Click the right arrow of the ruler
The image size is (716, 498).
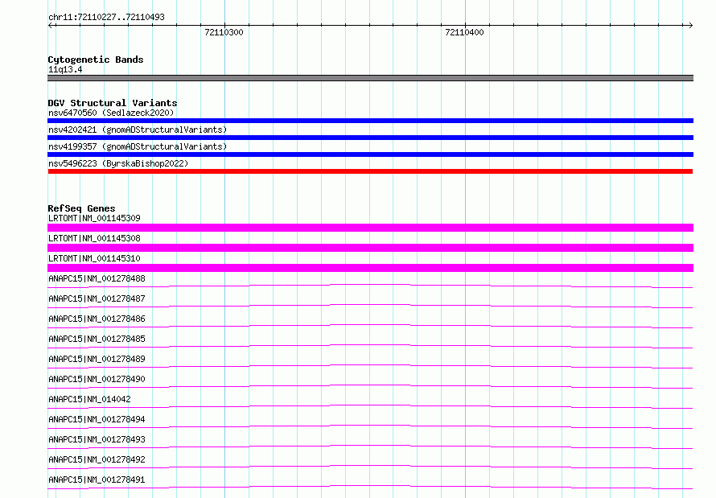pos(690,25)
